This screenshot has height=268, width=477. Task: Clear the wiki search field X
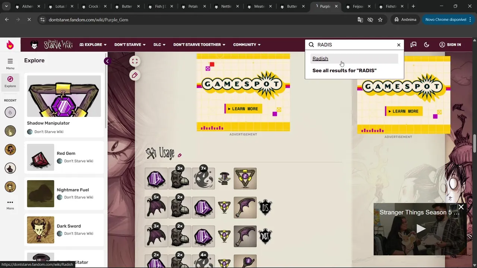click(x=399, y=45)
